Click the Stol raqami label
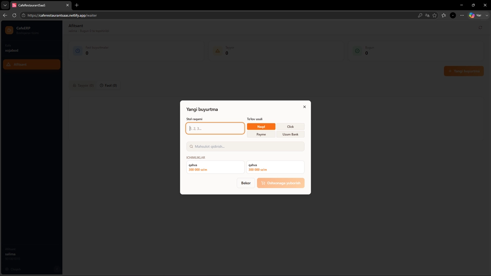Screen dimensions: 491x276 click(x=194, y=119)
